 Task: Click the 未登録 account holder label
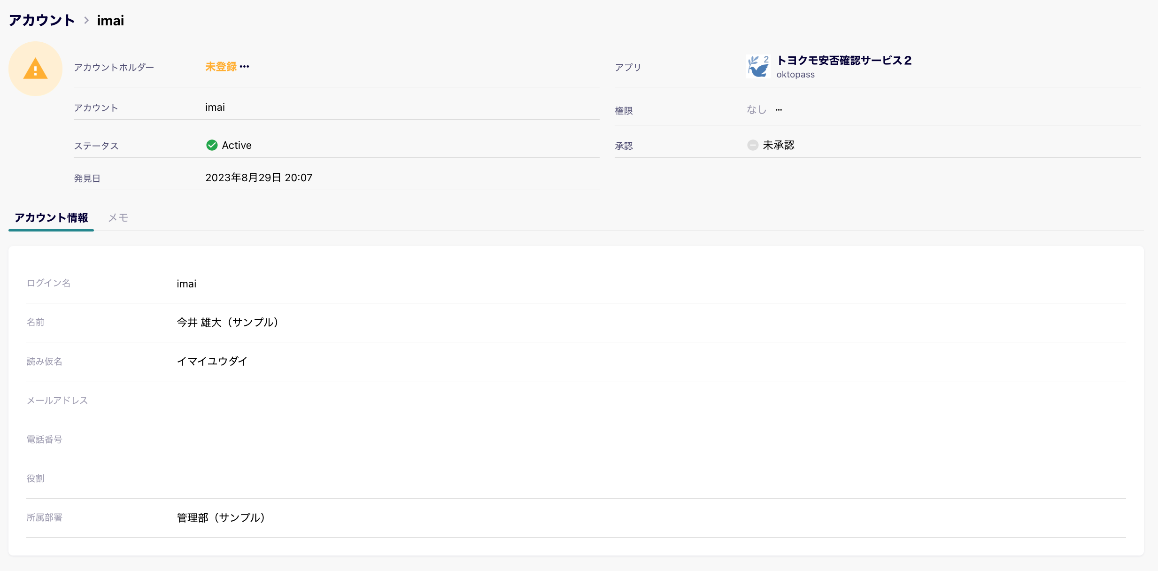click(x=221, y=67)
